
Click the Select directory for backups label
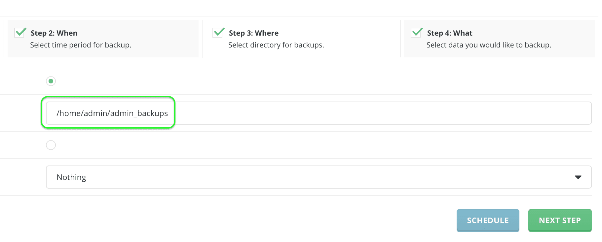pos(276,45)
